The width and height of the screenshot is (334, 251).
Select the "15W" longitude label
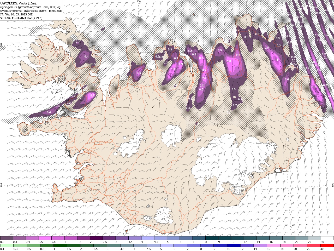tap(276, 1)
